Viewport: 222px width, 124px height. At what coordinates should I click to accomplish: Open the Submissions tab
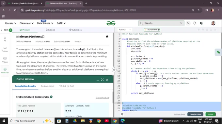76,30
